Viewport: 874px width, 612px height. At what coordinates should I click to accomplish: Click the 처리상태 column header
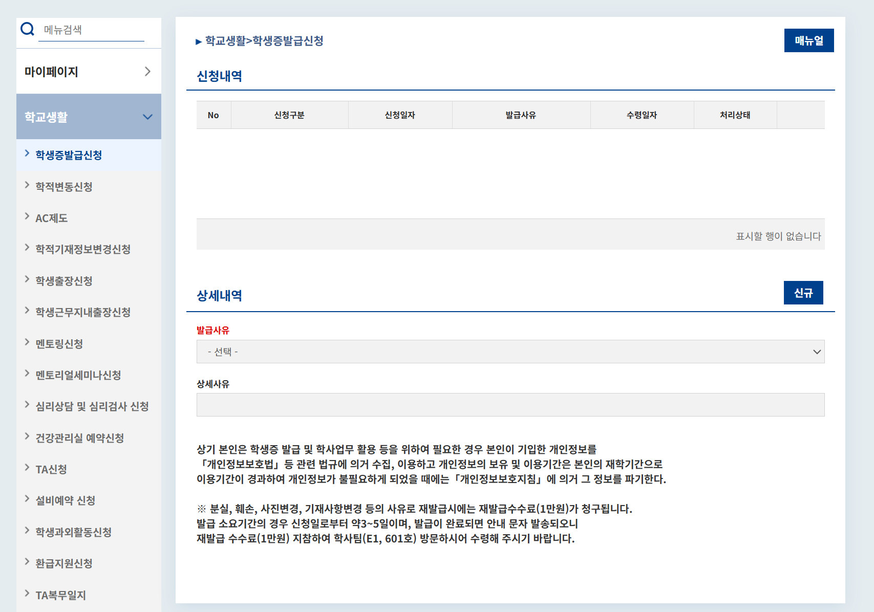tap(735, 115)
